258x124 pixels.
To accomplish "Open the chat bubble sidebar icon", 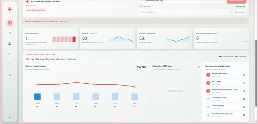I will coord(10,64).
